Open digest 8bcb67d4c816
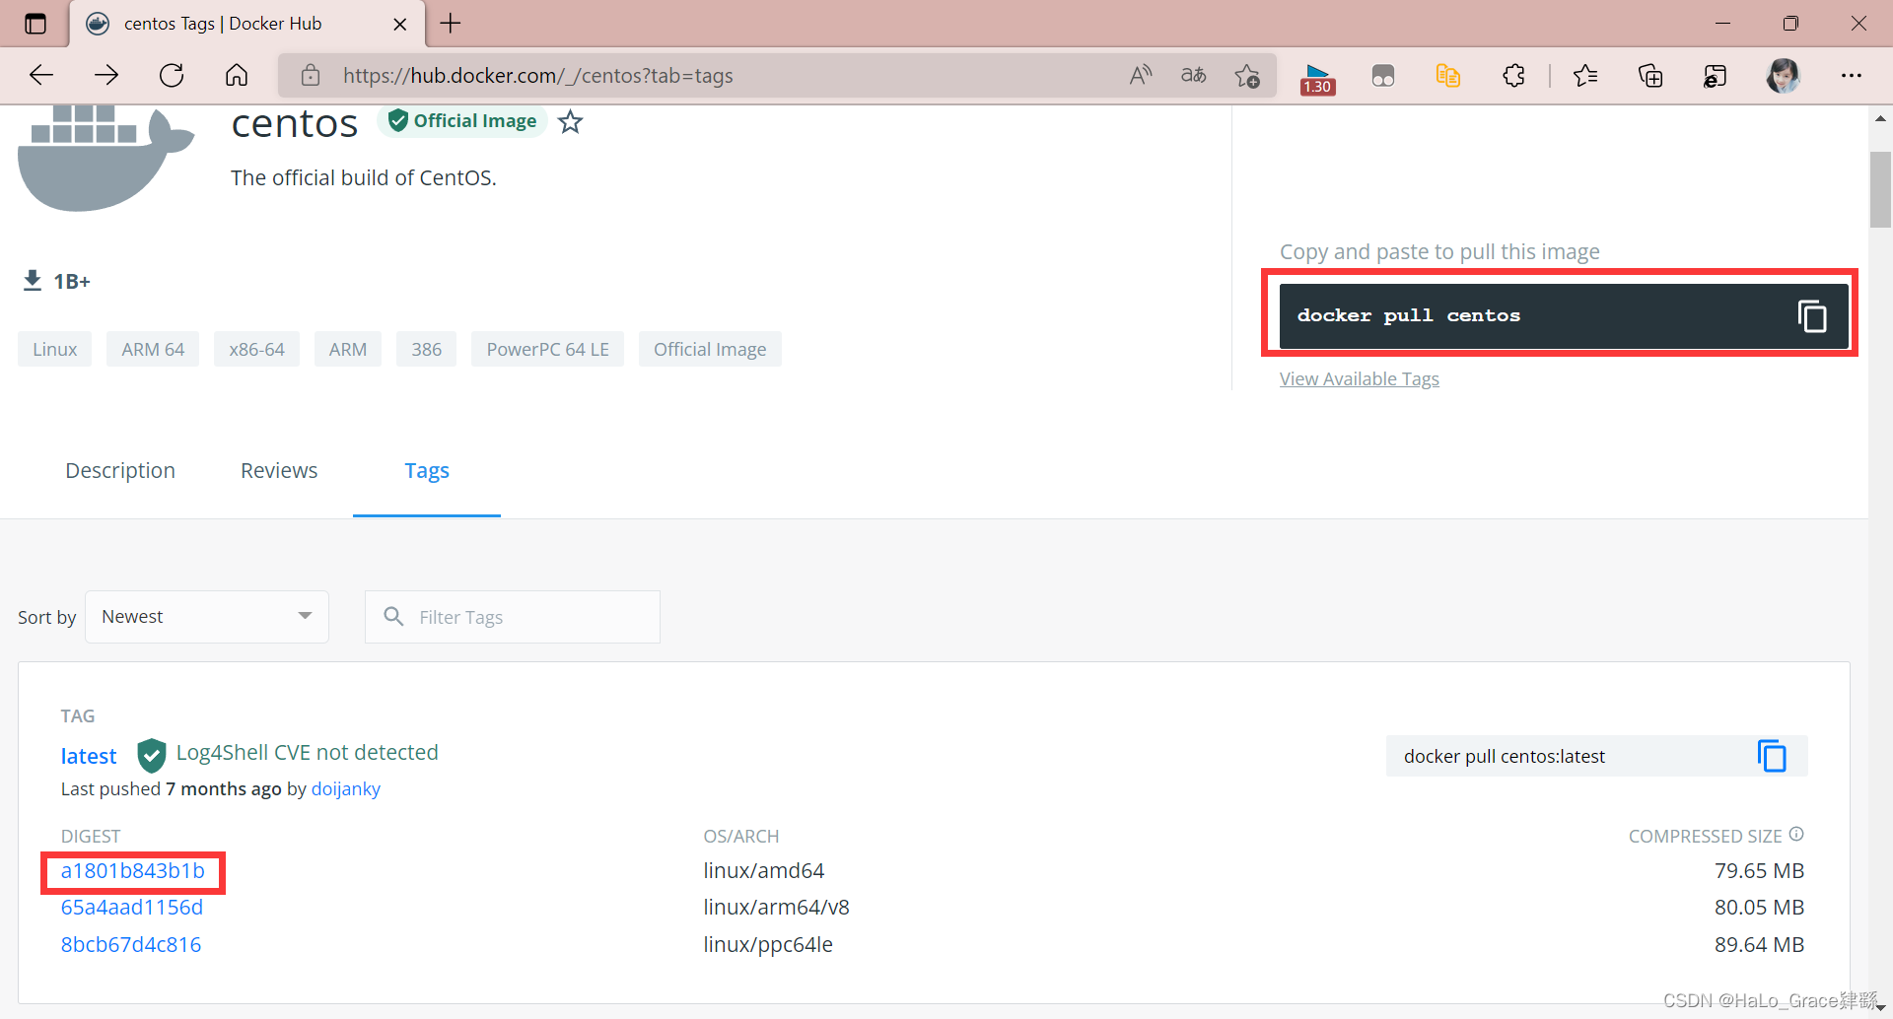1893x1019 pixels. [x=131, y=945]
